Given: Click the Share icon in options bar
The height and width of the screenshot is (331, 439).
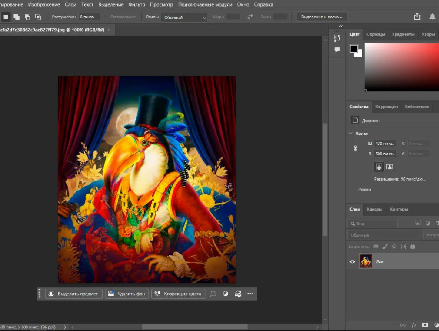Looking at the screenshot, I should point(417,17).
